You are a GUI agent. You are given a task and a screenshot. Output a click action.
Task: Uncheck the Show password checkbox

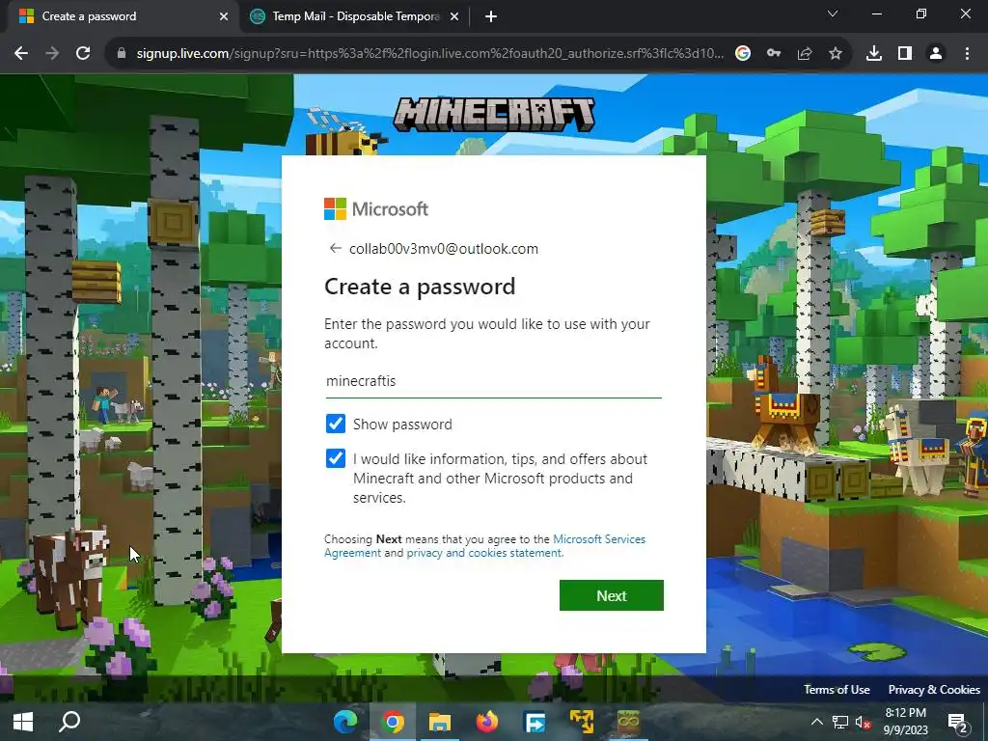(x=336, y=425)
